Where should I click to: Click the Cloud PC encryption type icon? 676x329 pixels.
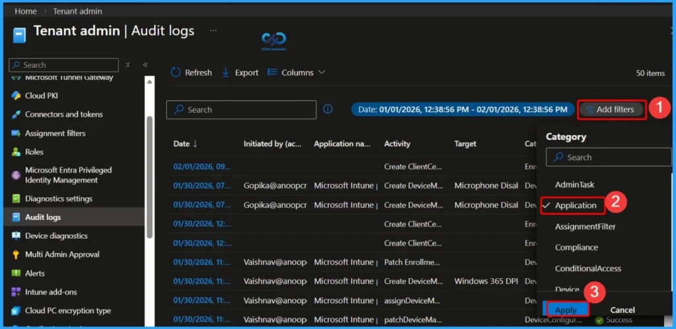16,311
